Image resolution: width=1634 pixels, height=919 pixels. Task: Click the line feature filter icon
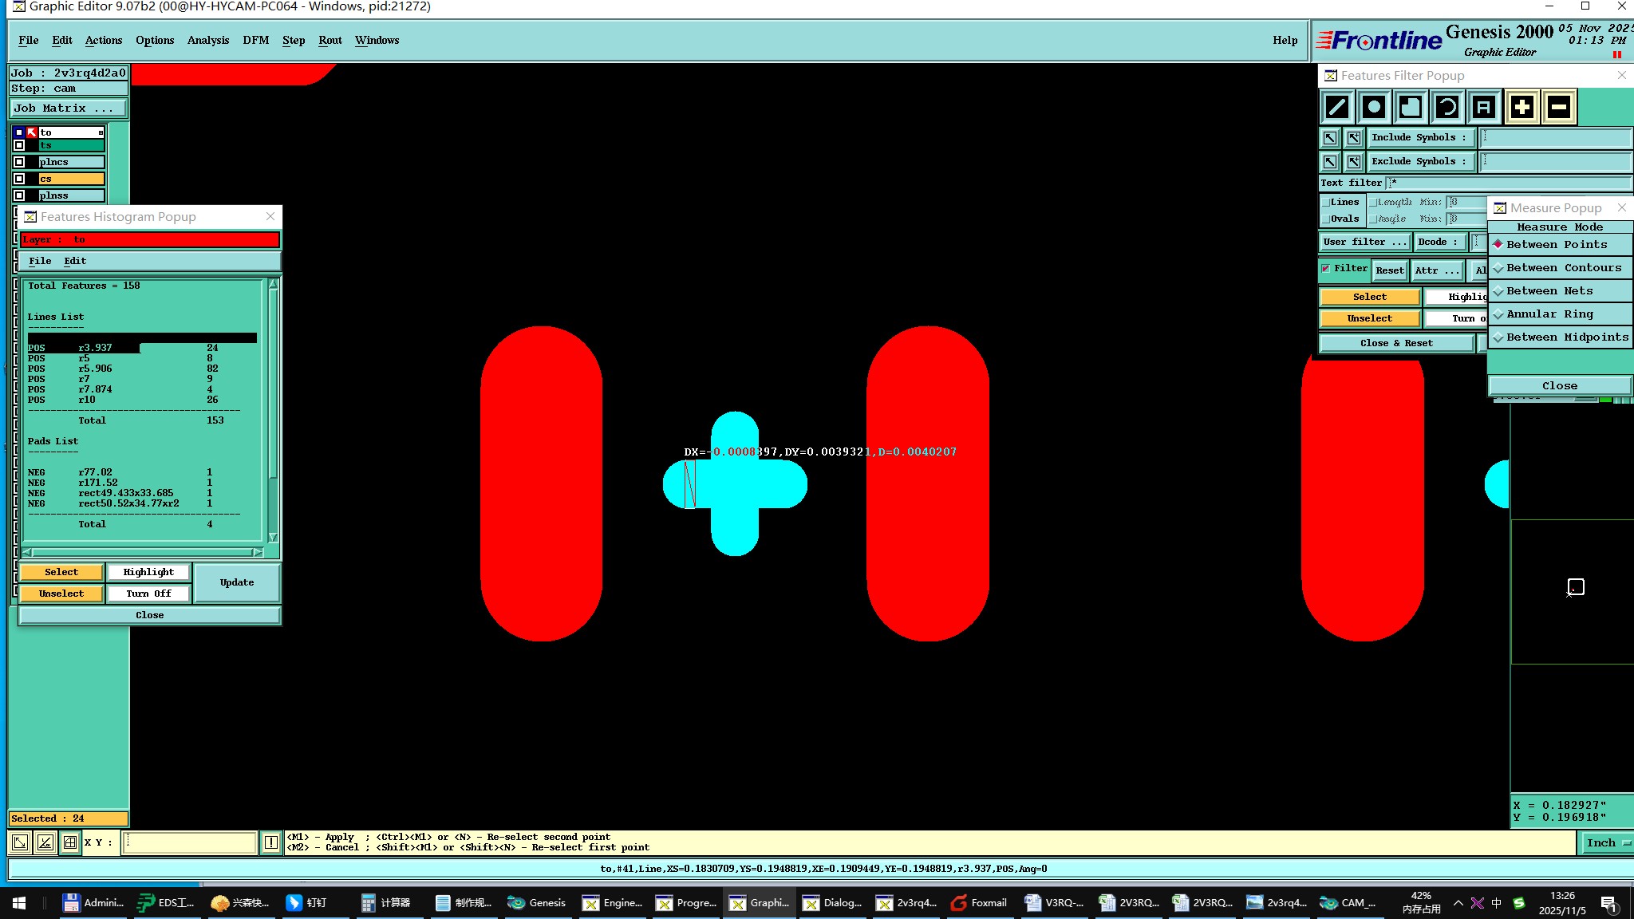pyautogui.click(x=1337, y=107)
